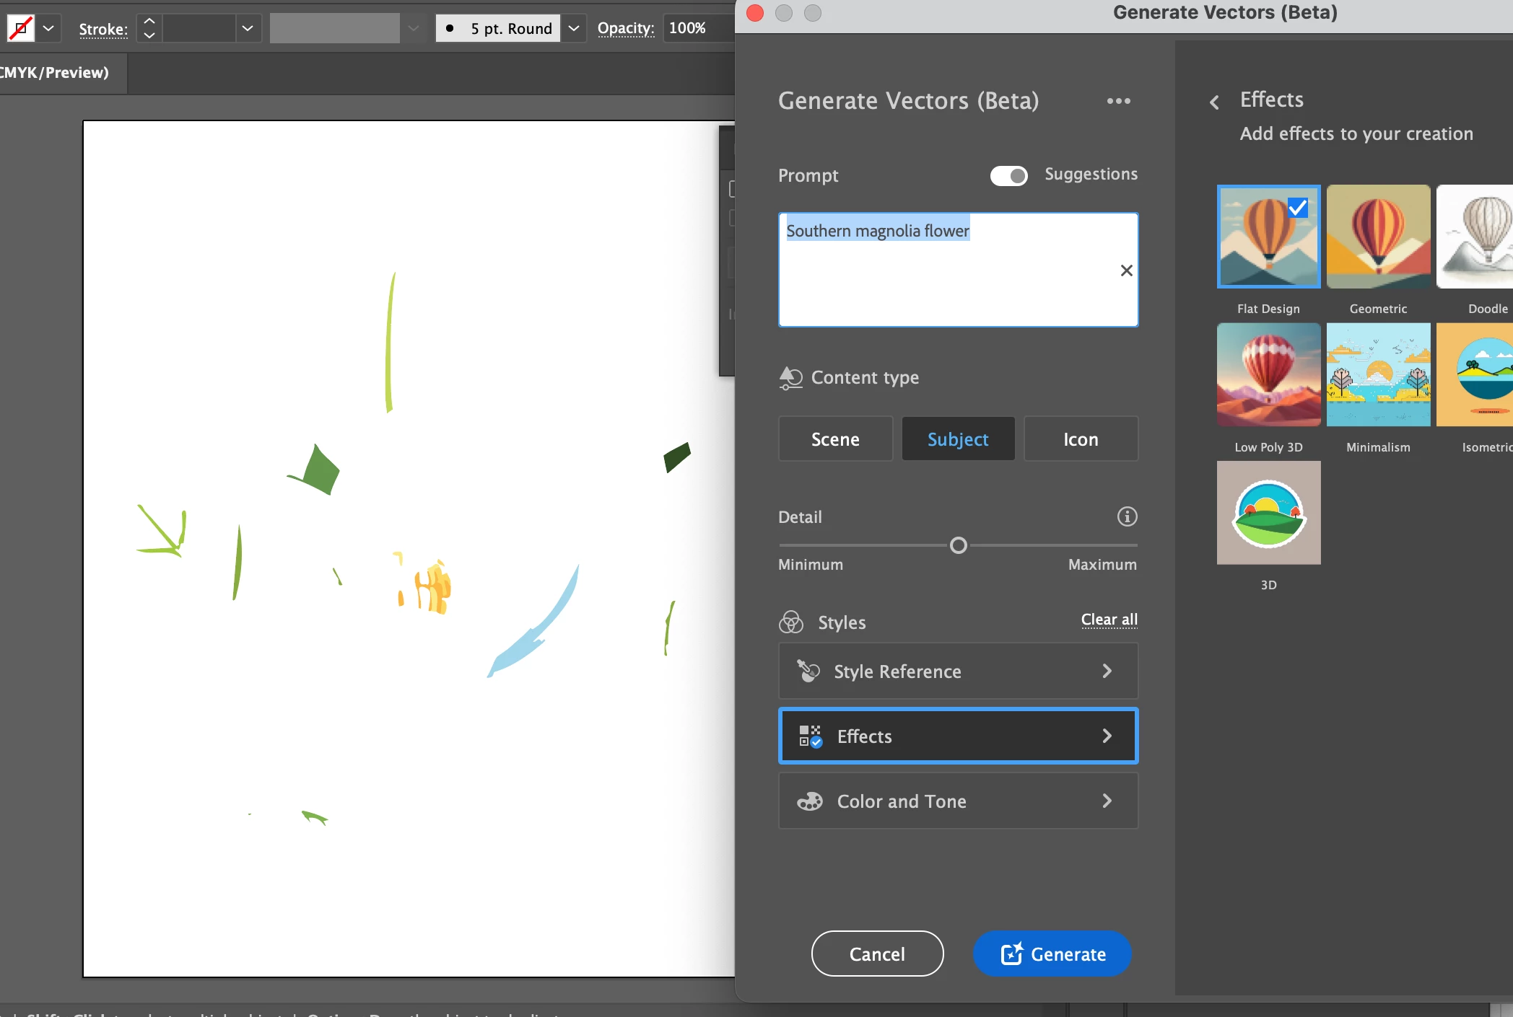This screenshot has width=1513, height=1017.
Task: Click the Generate button
Action: point(1052,954)
